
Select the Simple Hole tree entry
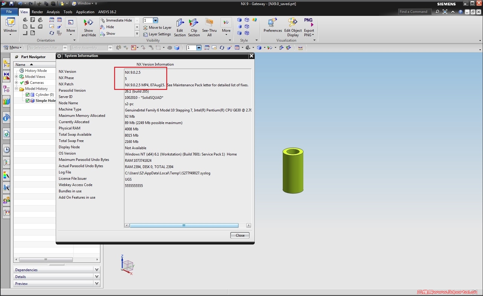(43, 101)
